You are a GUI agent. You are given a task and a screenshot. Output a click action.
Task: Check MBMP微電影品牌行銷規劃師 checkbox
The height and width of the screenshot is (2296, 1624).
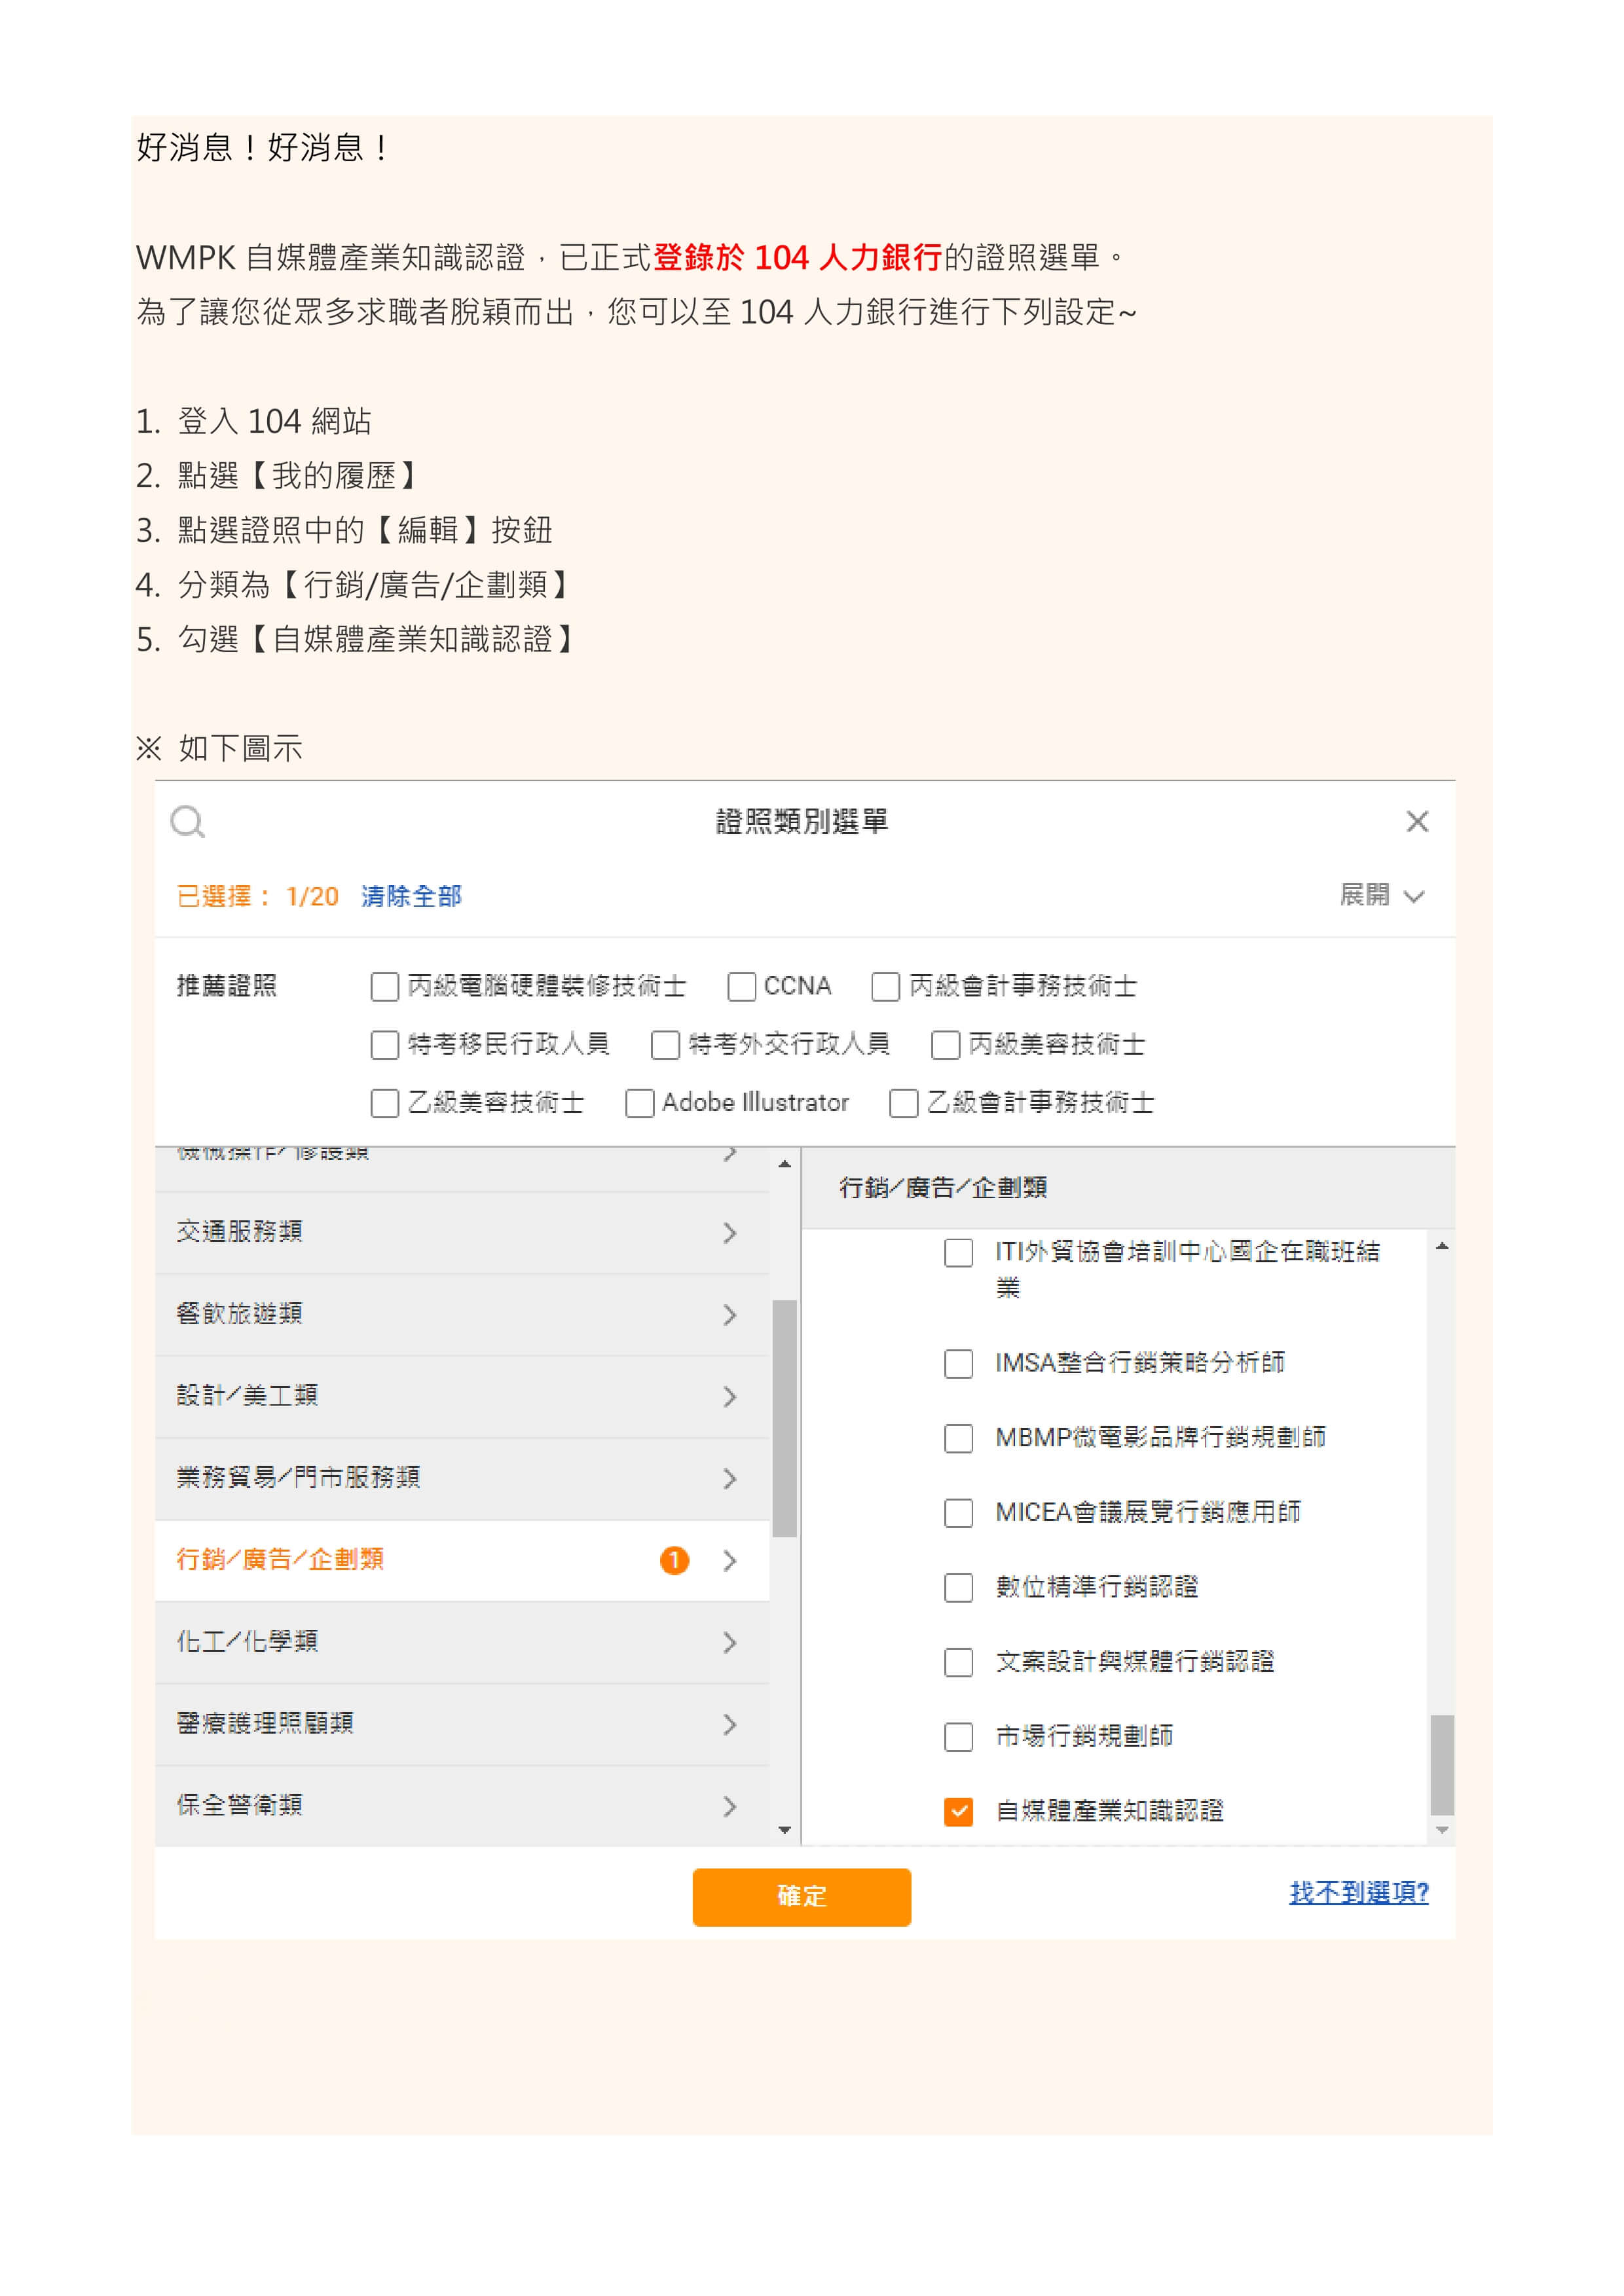(959, 1438)
